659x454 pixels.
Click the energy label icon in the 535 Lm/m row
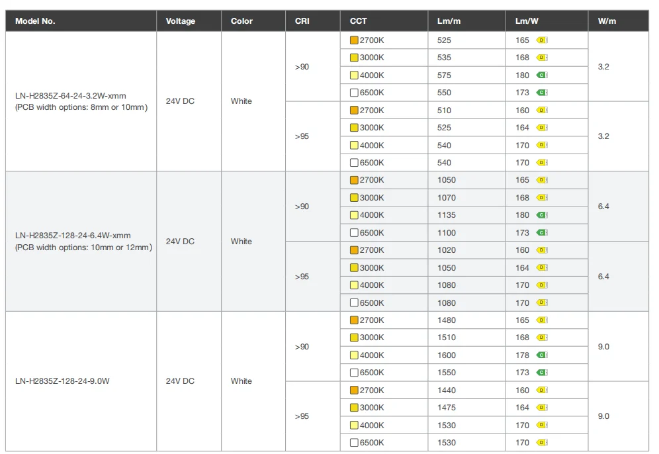click(x=542, y=58)
